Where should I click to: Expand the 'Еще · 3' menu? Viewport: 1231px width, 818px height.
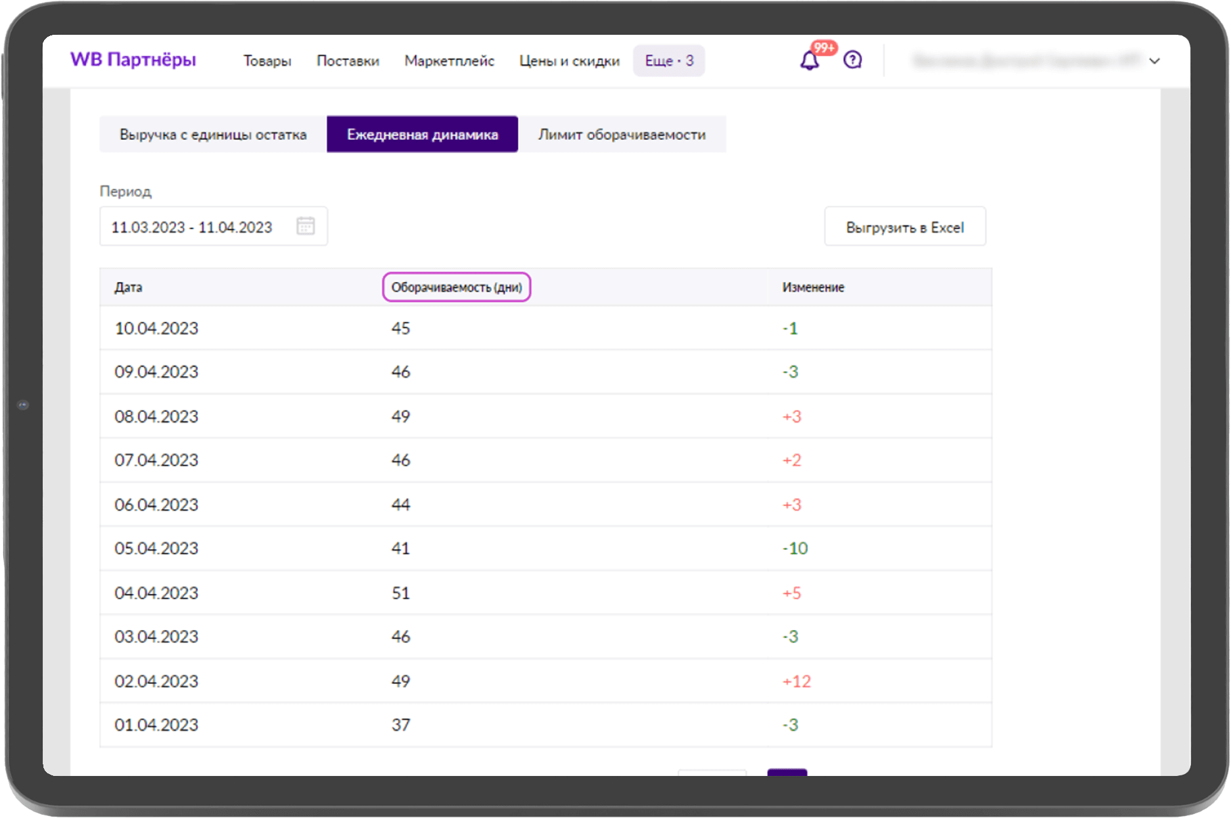668,60
